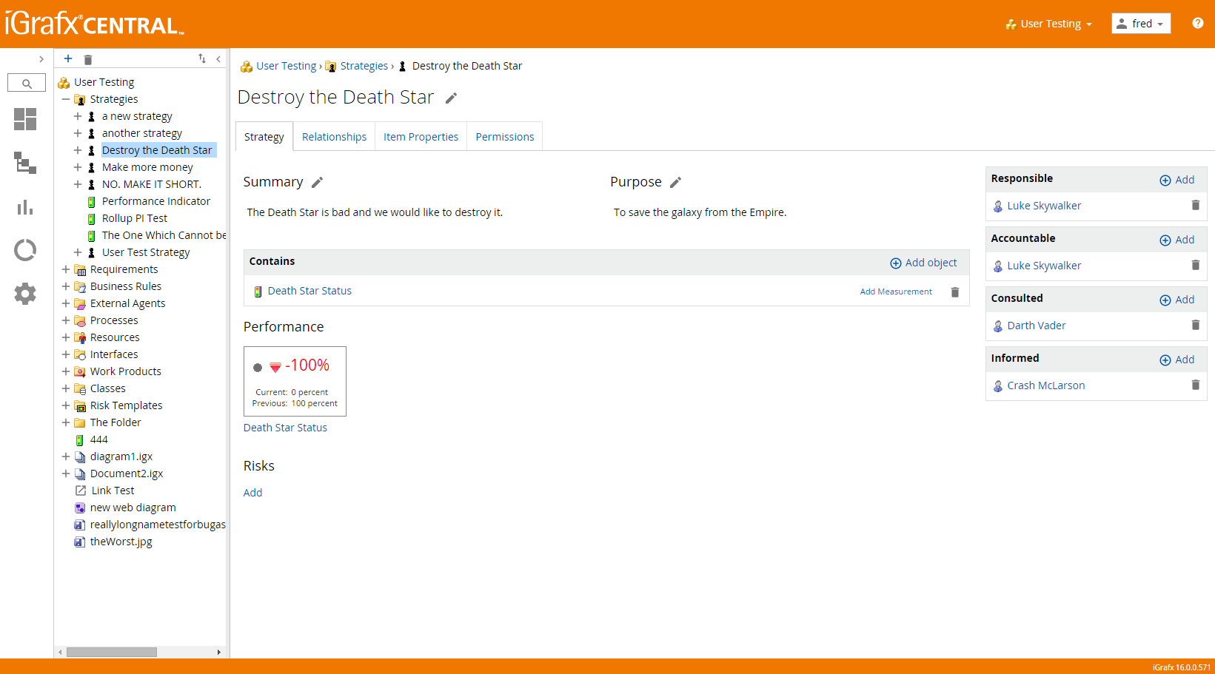Click the help question mark icon
The width and height of the screenshot is (1215, 674).
1197,24
